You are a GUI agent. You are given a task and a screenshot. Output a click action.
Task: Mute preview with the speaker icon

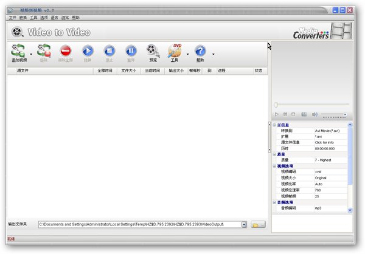(315, 114)
